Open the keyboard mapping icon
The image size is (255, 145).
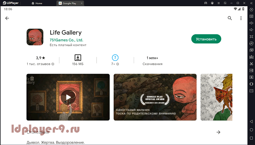[x=251, y=16]
